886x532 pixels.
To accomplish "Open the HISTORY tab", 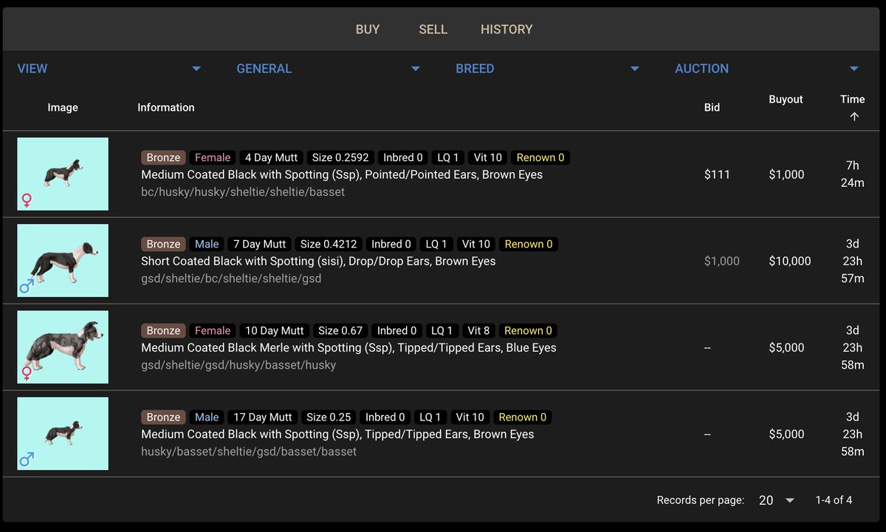I will (506, 29).
